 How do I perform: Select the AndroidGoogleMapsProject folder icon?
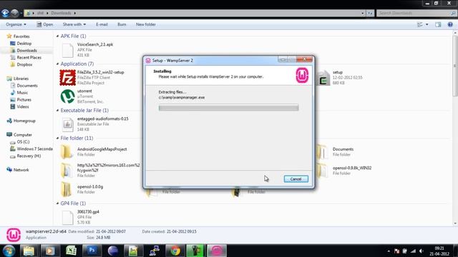[67, 152]
